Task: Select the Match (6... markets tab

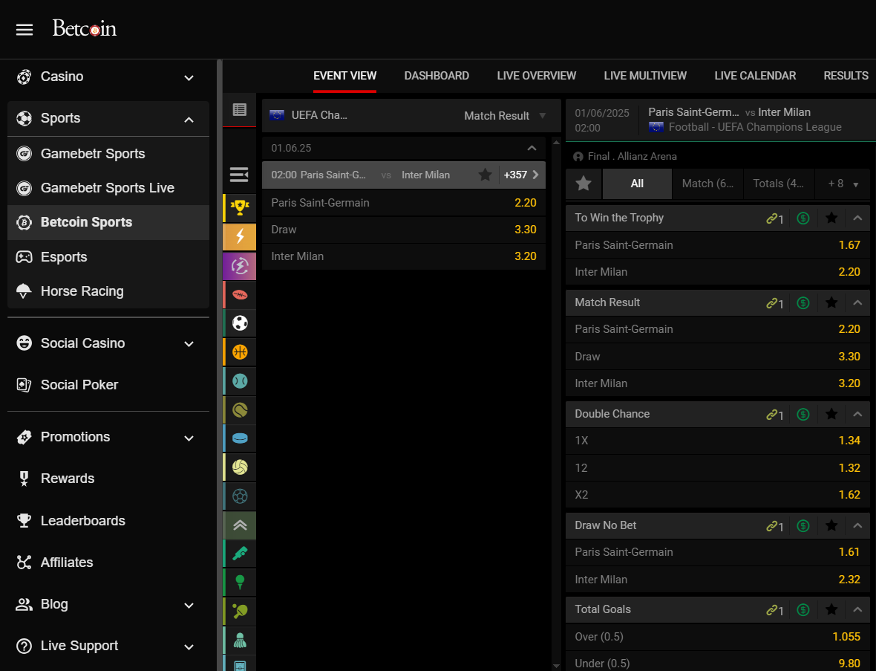Action: click(707, 184)
